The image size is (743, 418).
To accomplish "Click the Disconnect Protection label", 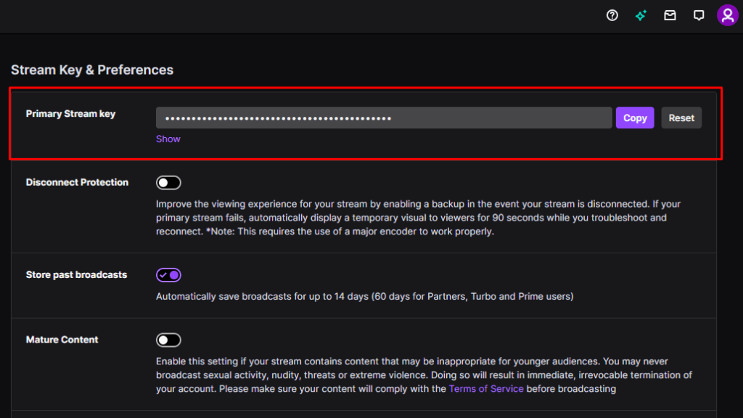I will pyautogui.click(x=78, y=182).
